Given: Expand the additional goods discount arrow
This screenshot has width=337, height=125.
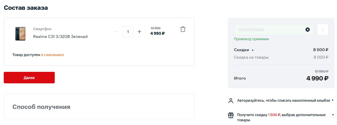Looking at the screenshot, I should [333, 115].
